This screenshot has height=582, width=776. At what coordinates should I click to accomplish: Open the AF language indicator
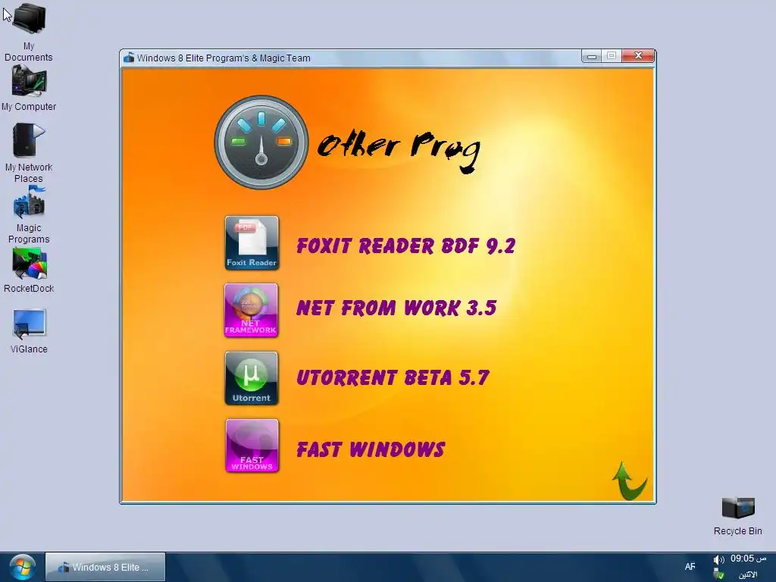click(x=690, y=567)
